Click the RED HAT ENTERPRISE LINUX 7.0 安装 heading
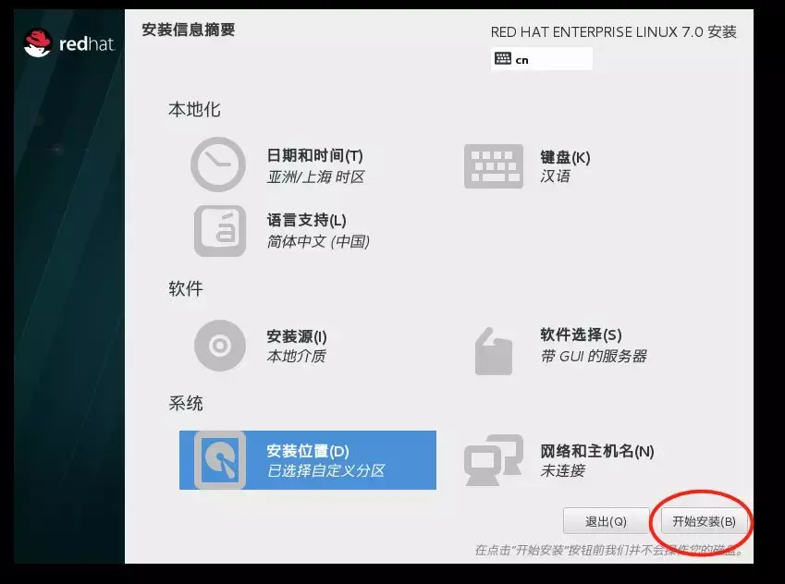This screenshot has height=584, width=785. [x=613, y=32]
